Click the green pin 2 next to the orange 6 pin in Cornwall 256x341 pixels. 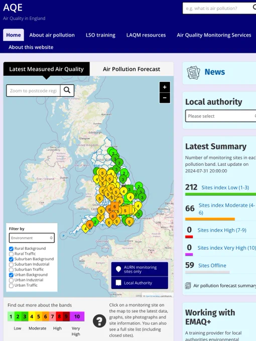click(x=95, y=222)
